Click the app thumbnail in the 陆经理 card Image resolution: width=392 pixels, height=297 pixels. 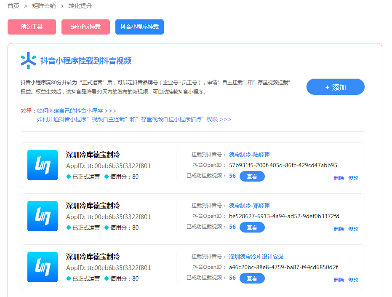click(x=43, y=165)
